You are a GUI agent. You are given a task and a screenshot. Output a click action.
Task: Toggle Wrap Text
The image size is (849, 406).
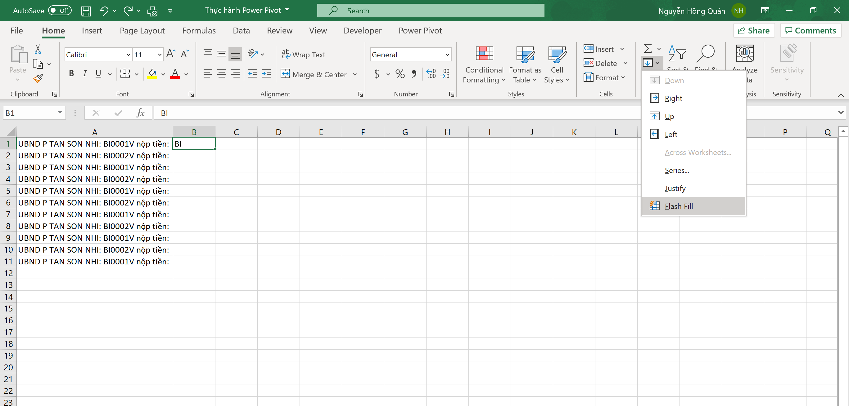[304, 55]
